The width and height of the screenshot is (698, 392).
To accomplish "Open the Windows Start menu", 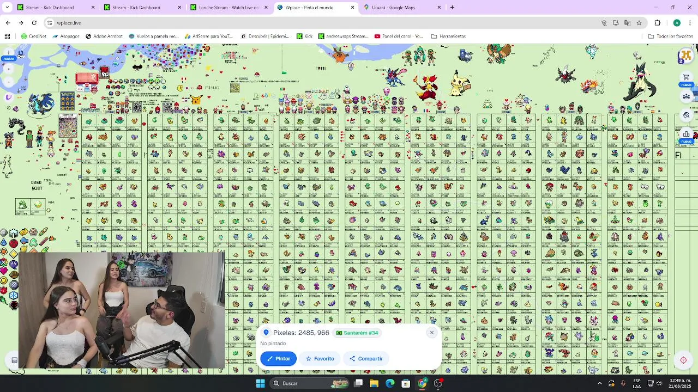I will [x=260, y=383].
